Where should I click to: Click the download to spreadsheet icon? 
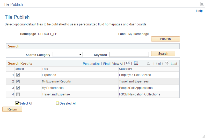[x=136, y=63]
